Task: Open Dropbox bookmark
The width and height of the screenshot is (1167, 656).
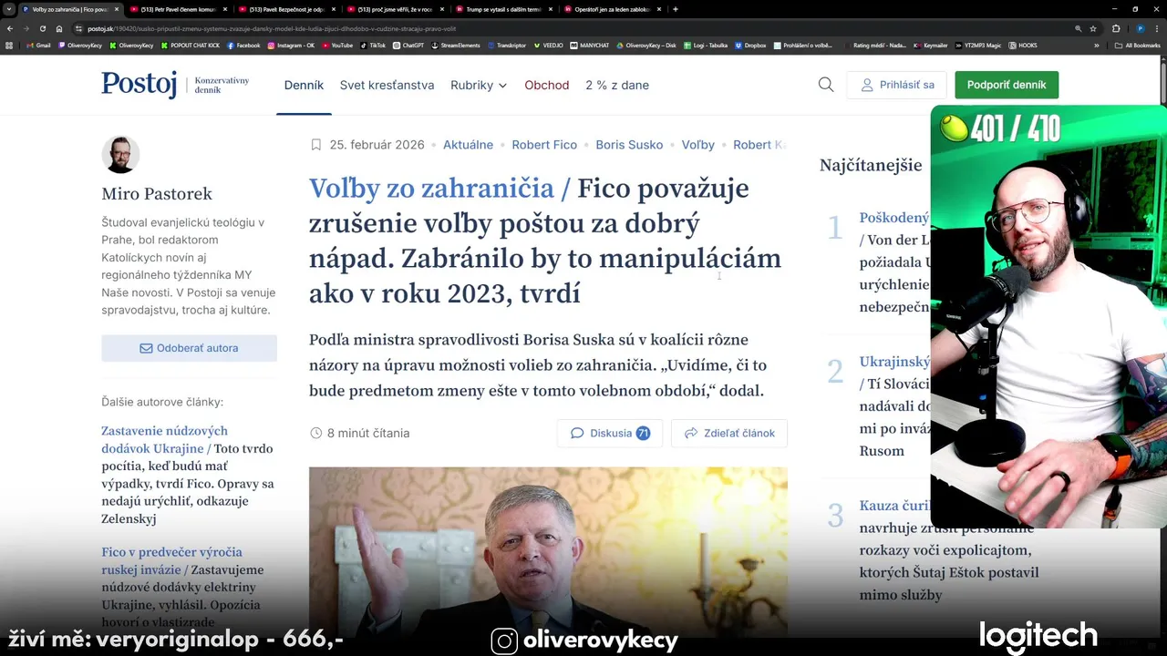Action: click(750, 45)
